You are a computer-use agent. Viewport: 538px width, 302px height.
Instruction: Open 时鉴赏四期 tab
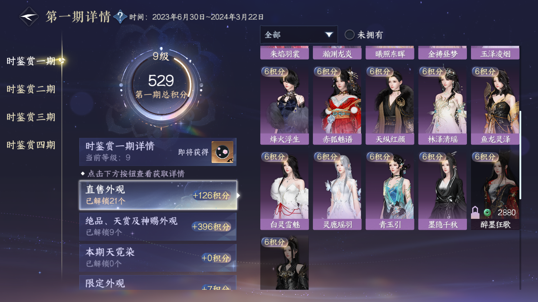click(x=31, y=145)
